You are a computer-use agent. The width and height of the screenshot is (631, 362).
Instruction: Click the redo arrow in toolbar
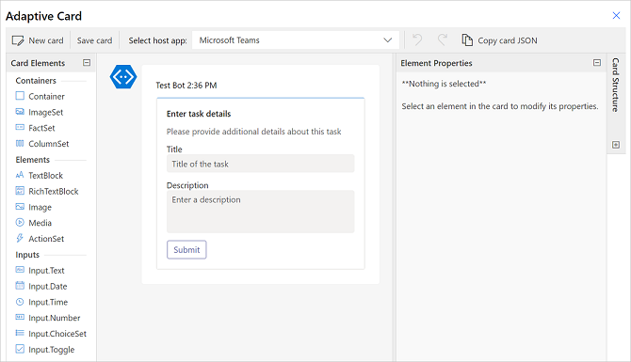point(443,39)
